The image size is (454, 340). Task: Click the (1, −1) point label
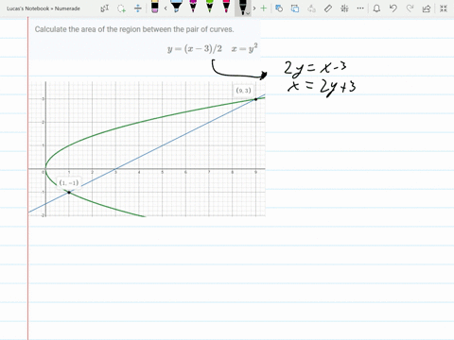(69, 183)
